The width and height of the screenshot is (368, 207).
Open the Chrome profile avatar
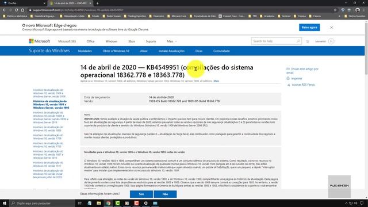358,10
